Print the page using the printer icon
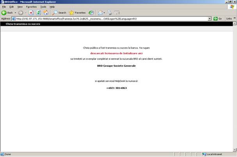This screenshot has width=237, height=157. pyautogui.click(x=110, y=13)
